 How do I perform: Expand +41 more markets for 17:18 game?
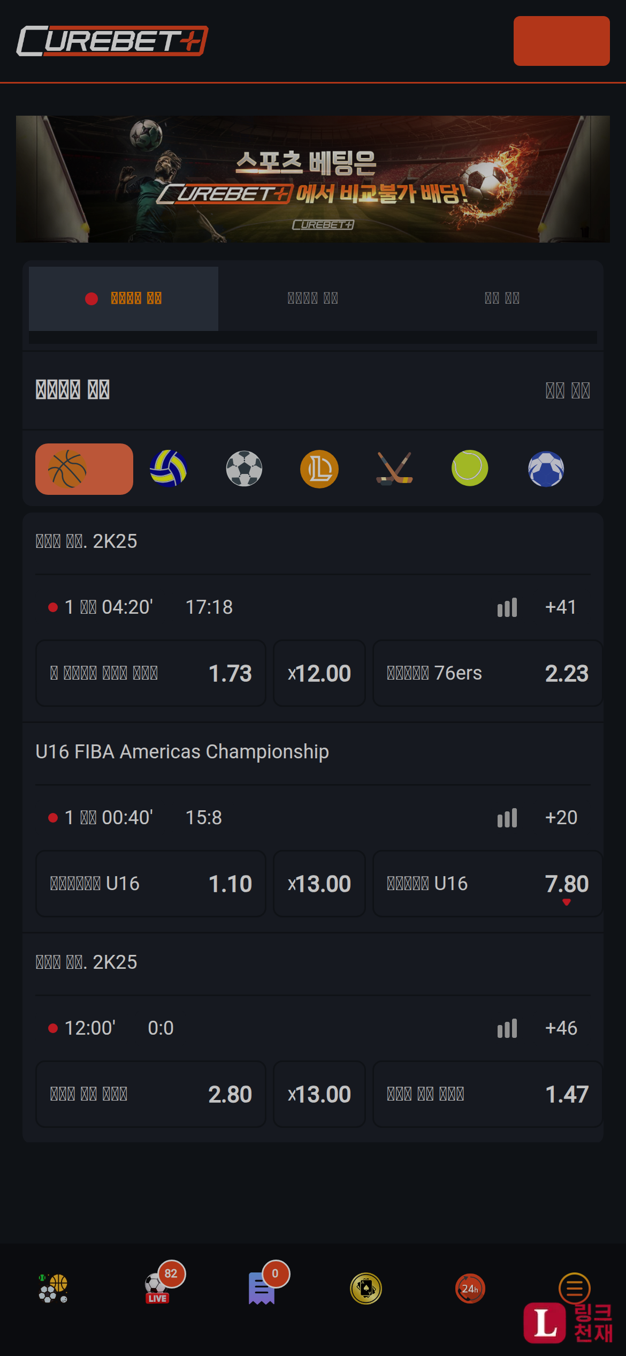tap(561, 607)
